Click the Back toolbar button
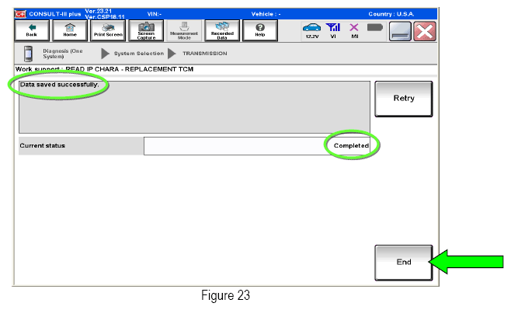Image resolution: width=511 pixels, height=310 pixels. [x=32, y=30]
